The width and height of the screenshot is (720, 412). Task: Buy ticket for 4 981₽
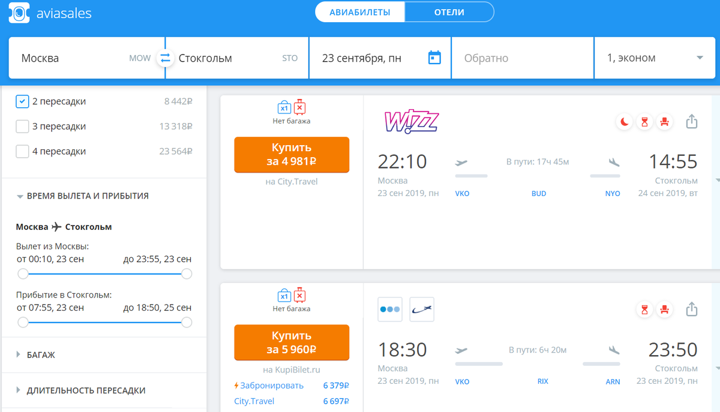[x=292, y=155]
